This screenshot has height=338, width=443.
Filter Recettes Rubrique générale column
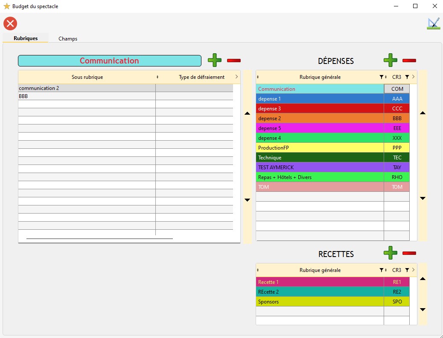click(x=381, y=270)
